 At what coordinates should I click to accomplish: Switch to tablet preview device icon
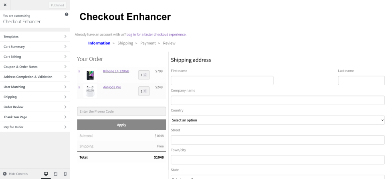coord(56,174)
